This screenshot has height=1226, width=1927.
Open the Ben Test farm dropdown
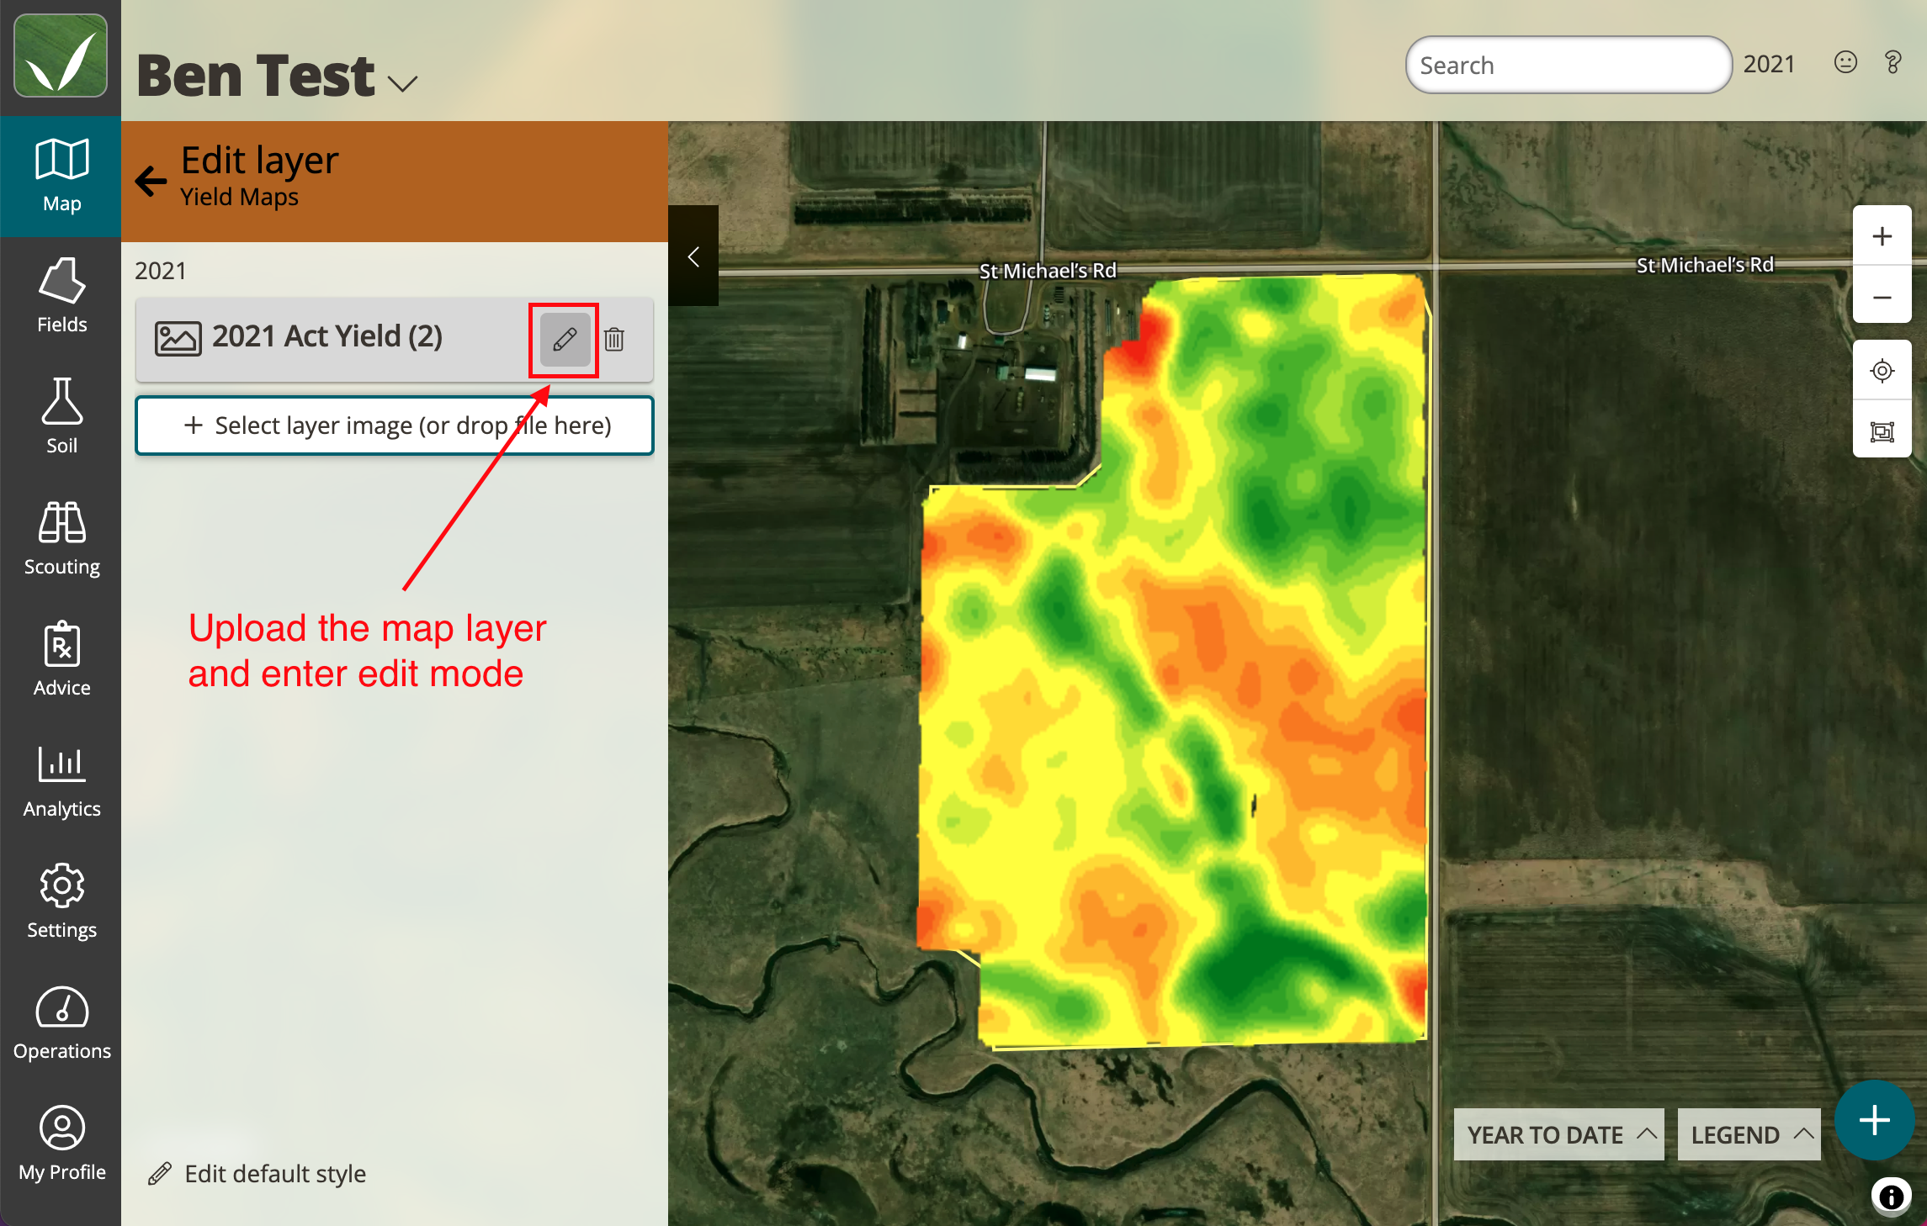pos(277,76)
